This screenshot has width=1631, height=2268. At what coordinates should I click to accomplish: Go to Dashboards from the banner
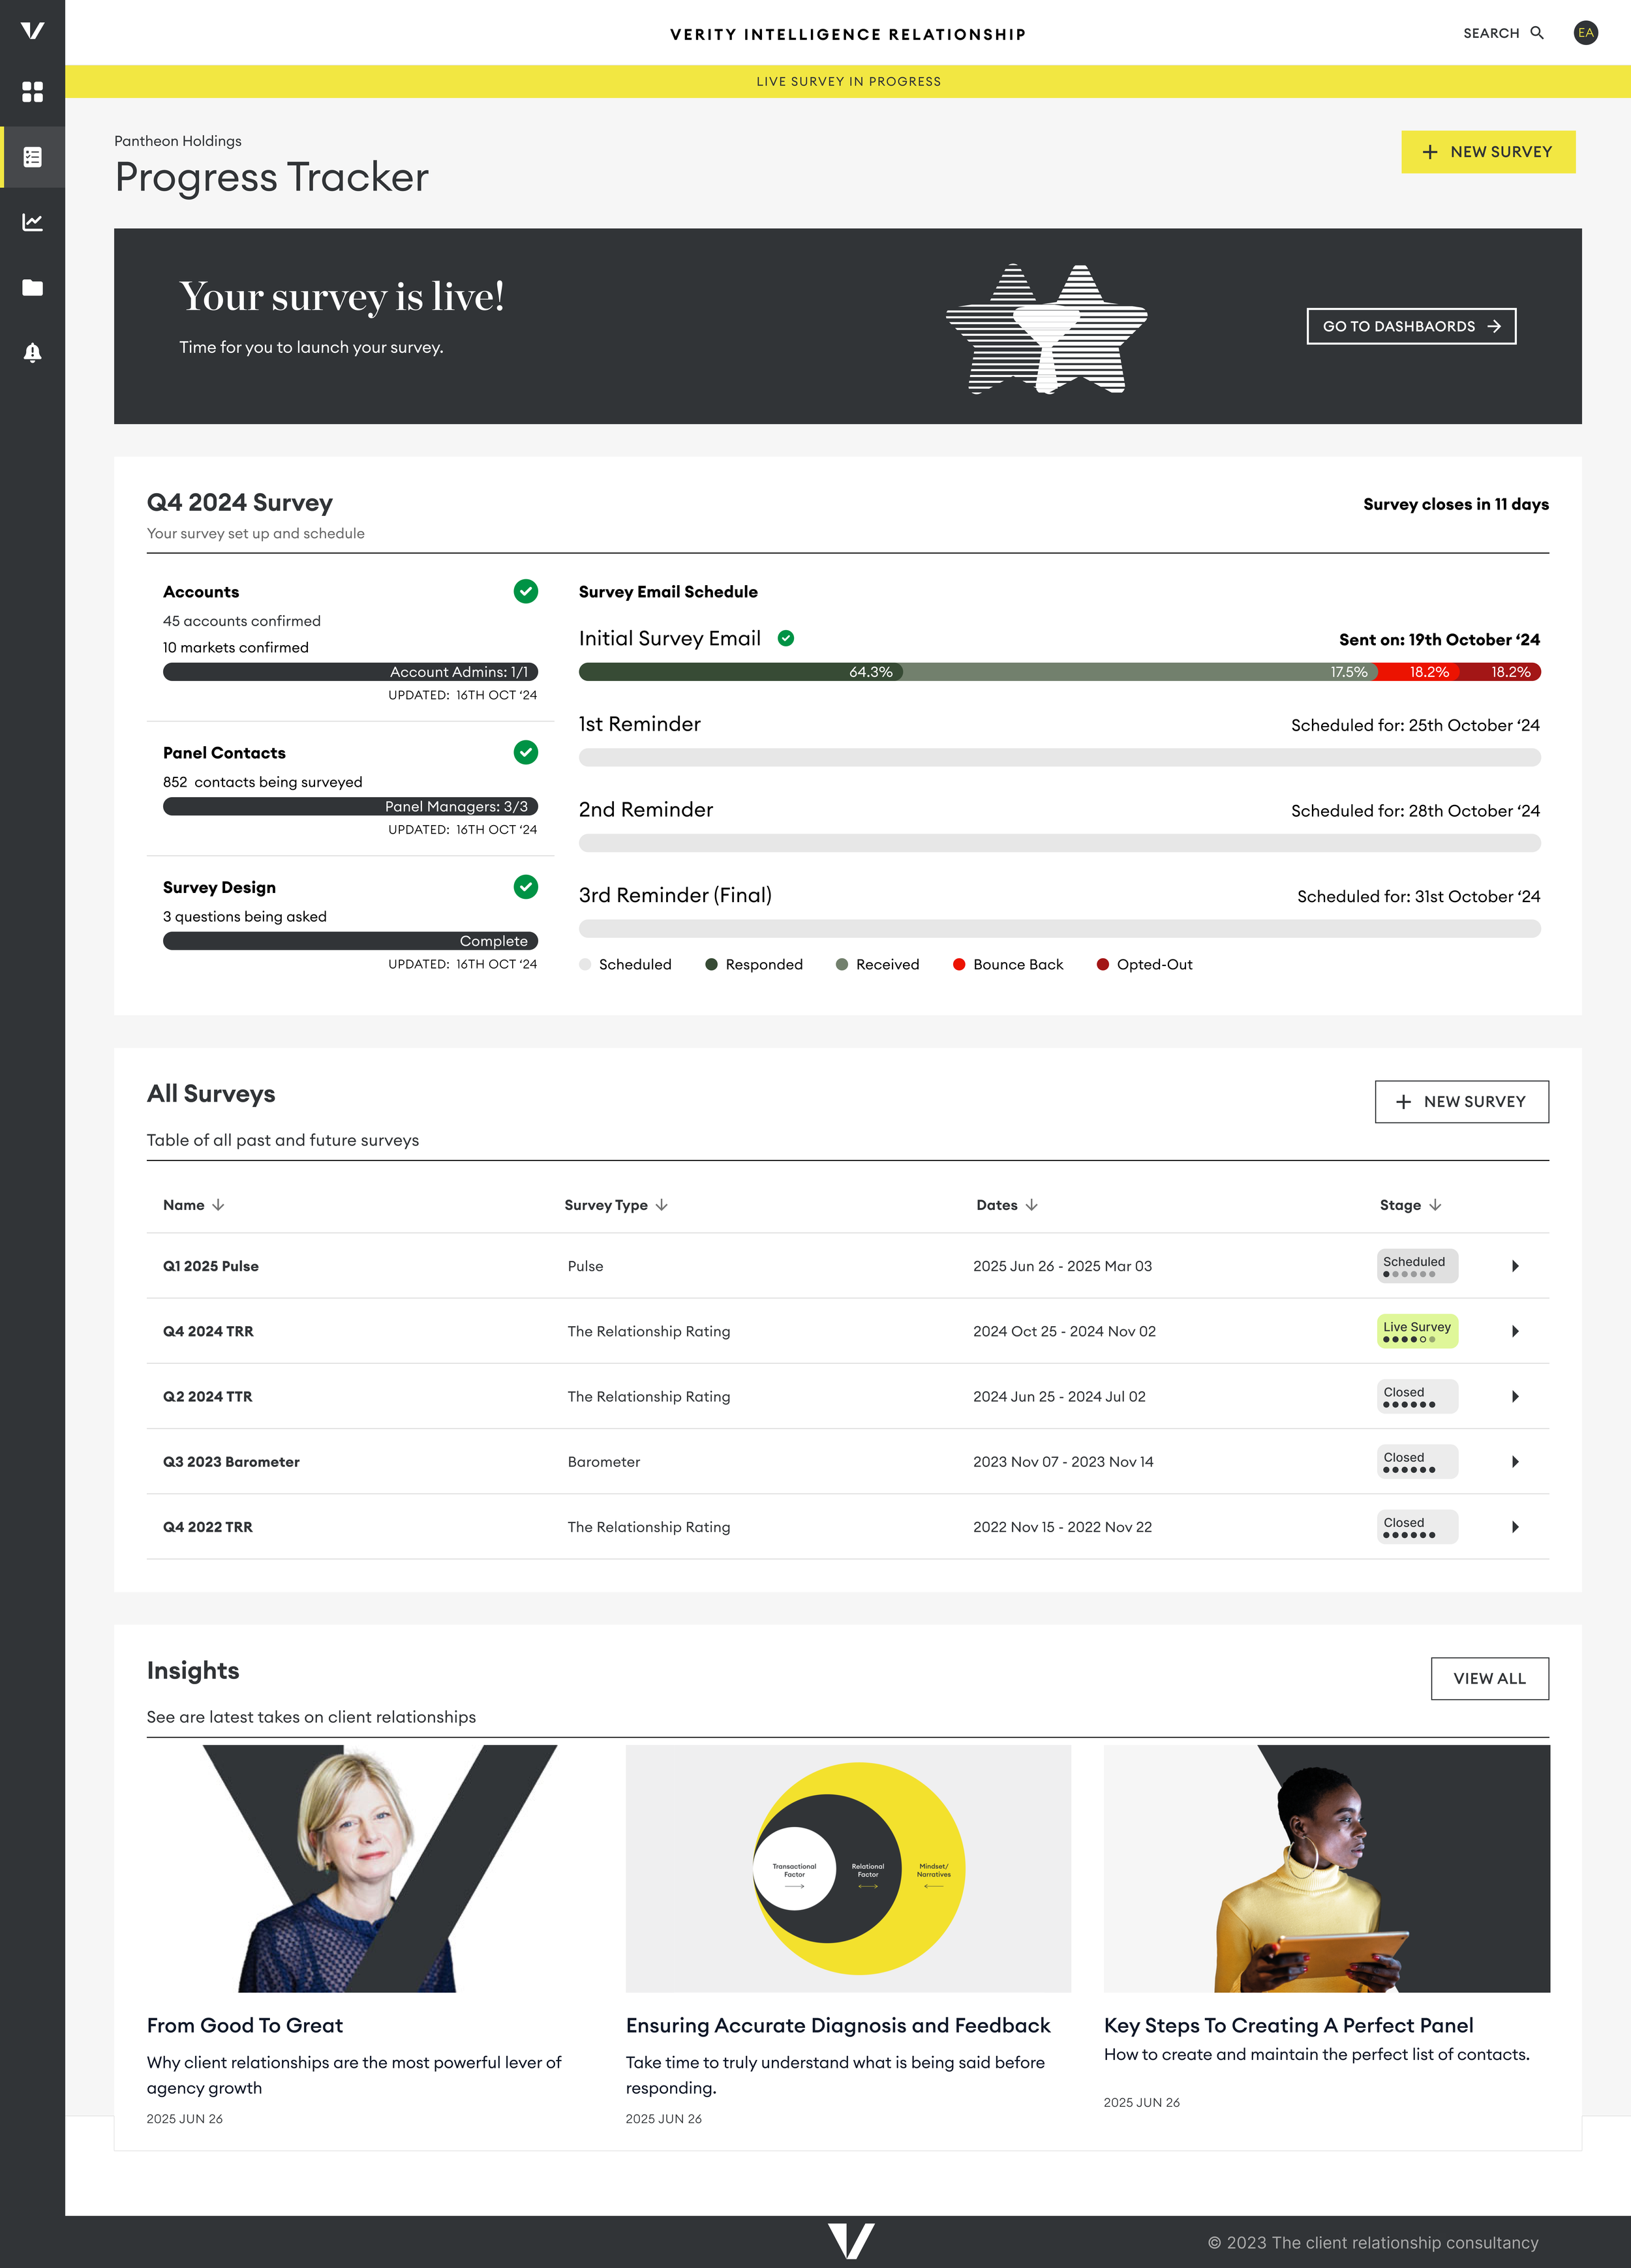pyautogui.click(x=1410, y=326)
